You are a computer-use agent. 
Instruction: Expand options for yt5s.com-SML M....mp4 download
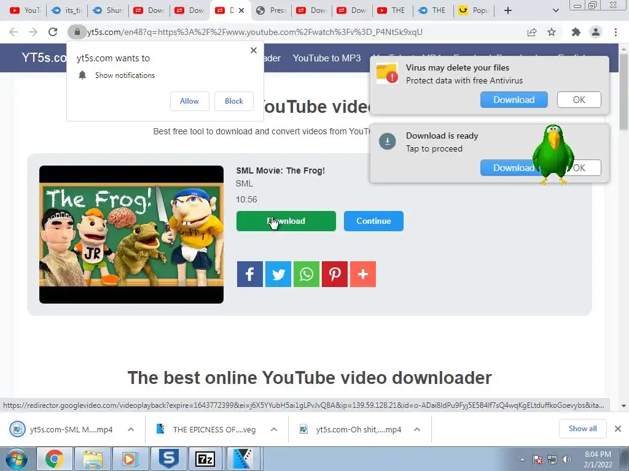[131, 429]
